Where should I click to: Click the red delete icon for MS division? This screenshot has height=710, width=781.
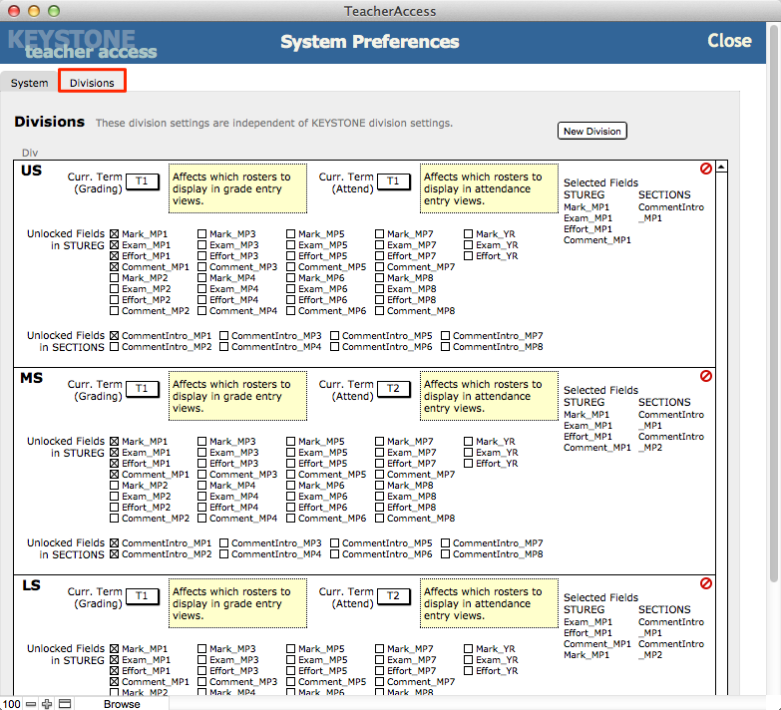tap(706, 377)
